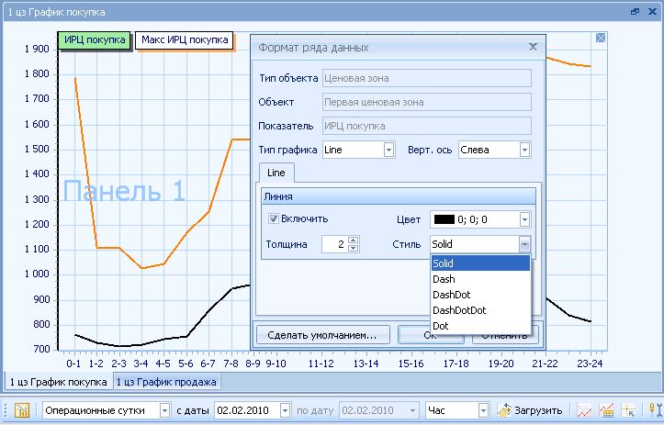
Task: Switch to 1 цз График продажа tab
Action: click(166, 382)
